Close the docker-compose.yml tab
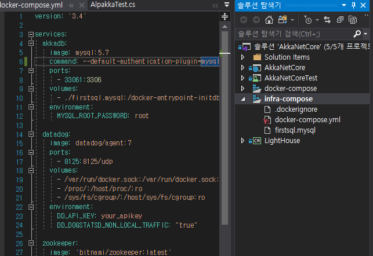Screen dimensions: 373x256 click(82, 5)
